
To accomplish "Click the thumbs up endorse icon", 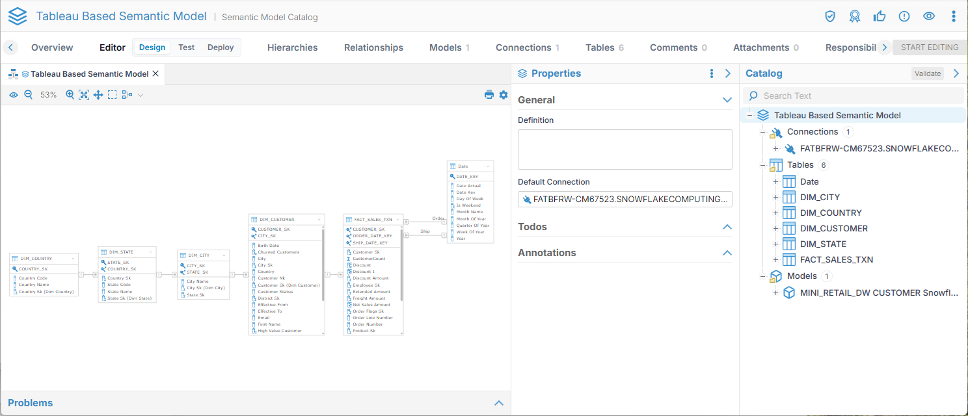I will coord(880,16).
